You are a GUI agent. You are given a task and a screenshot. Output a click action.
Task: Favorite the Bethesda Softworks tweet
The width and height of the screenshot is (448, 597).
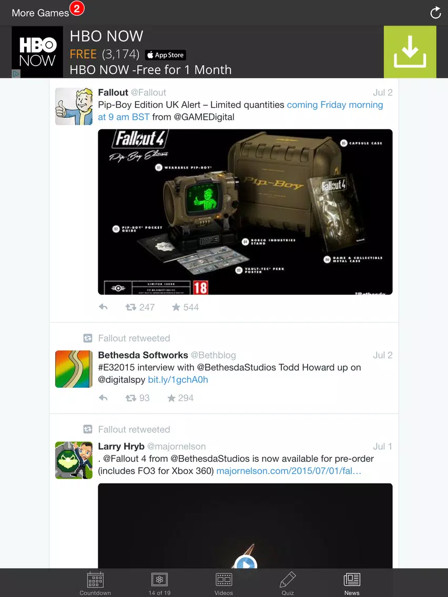pos(180,398)
